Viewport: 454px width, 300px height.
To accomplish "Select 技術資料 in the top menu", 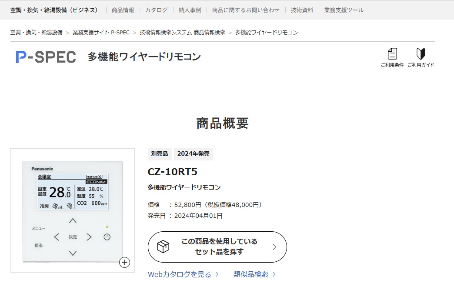I will click(x=302, y=10).
